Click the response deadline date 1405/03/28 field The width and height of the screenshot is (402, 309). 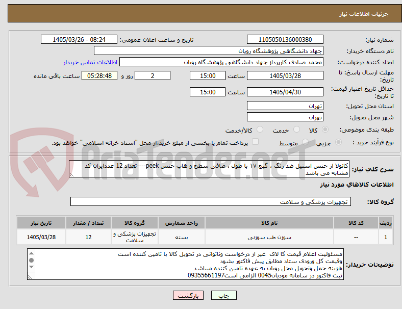[x=285, y=75]
